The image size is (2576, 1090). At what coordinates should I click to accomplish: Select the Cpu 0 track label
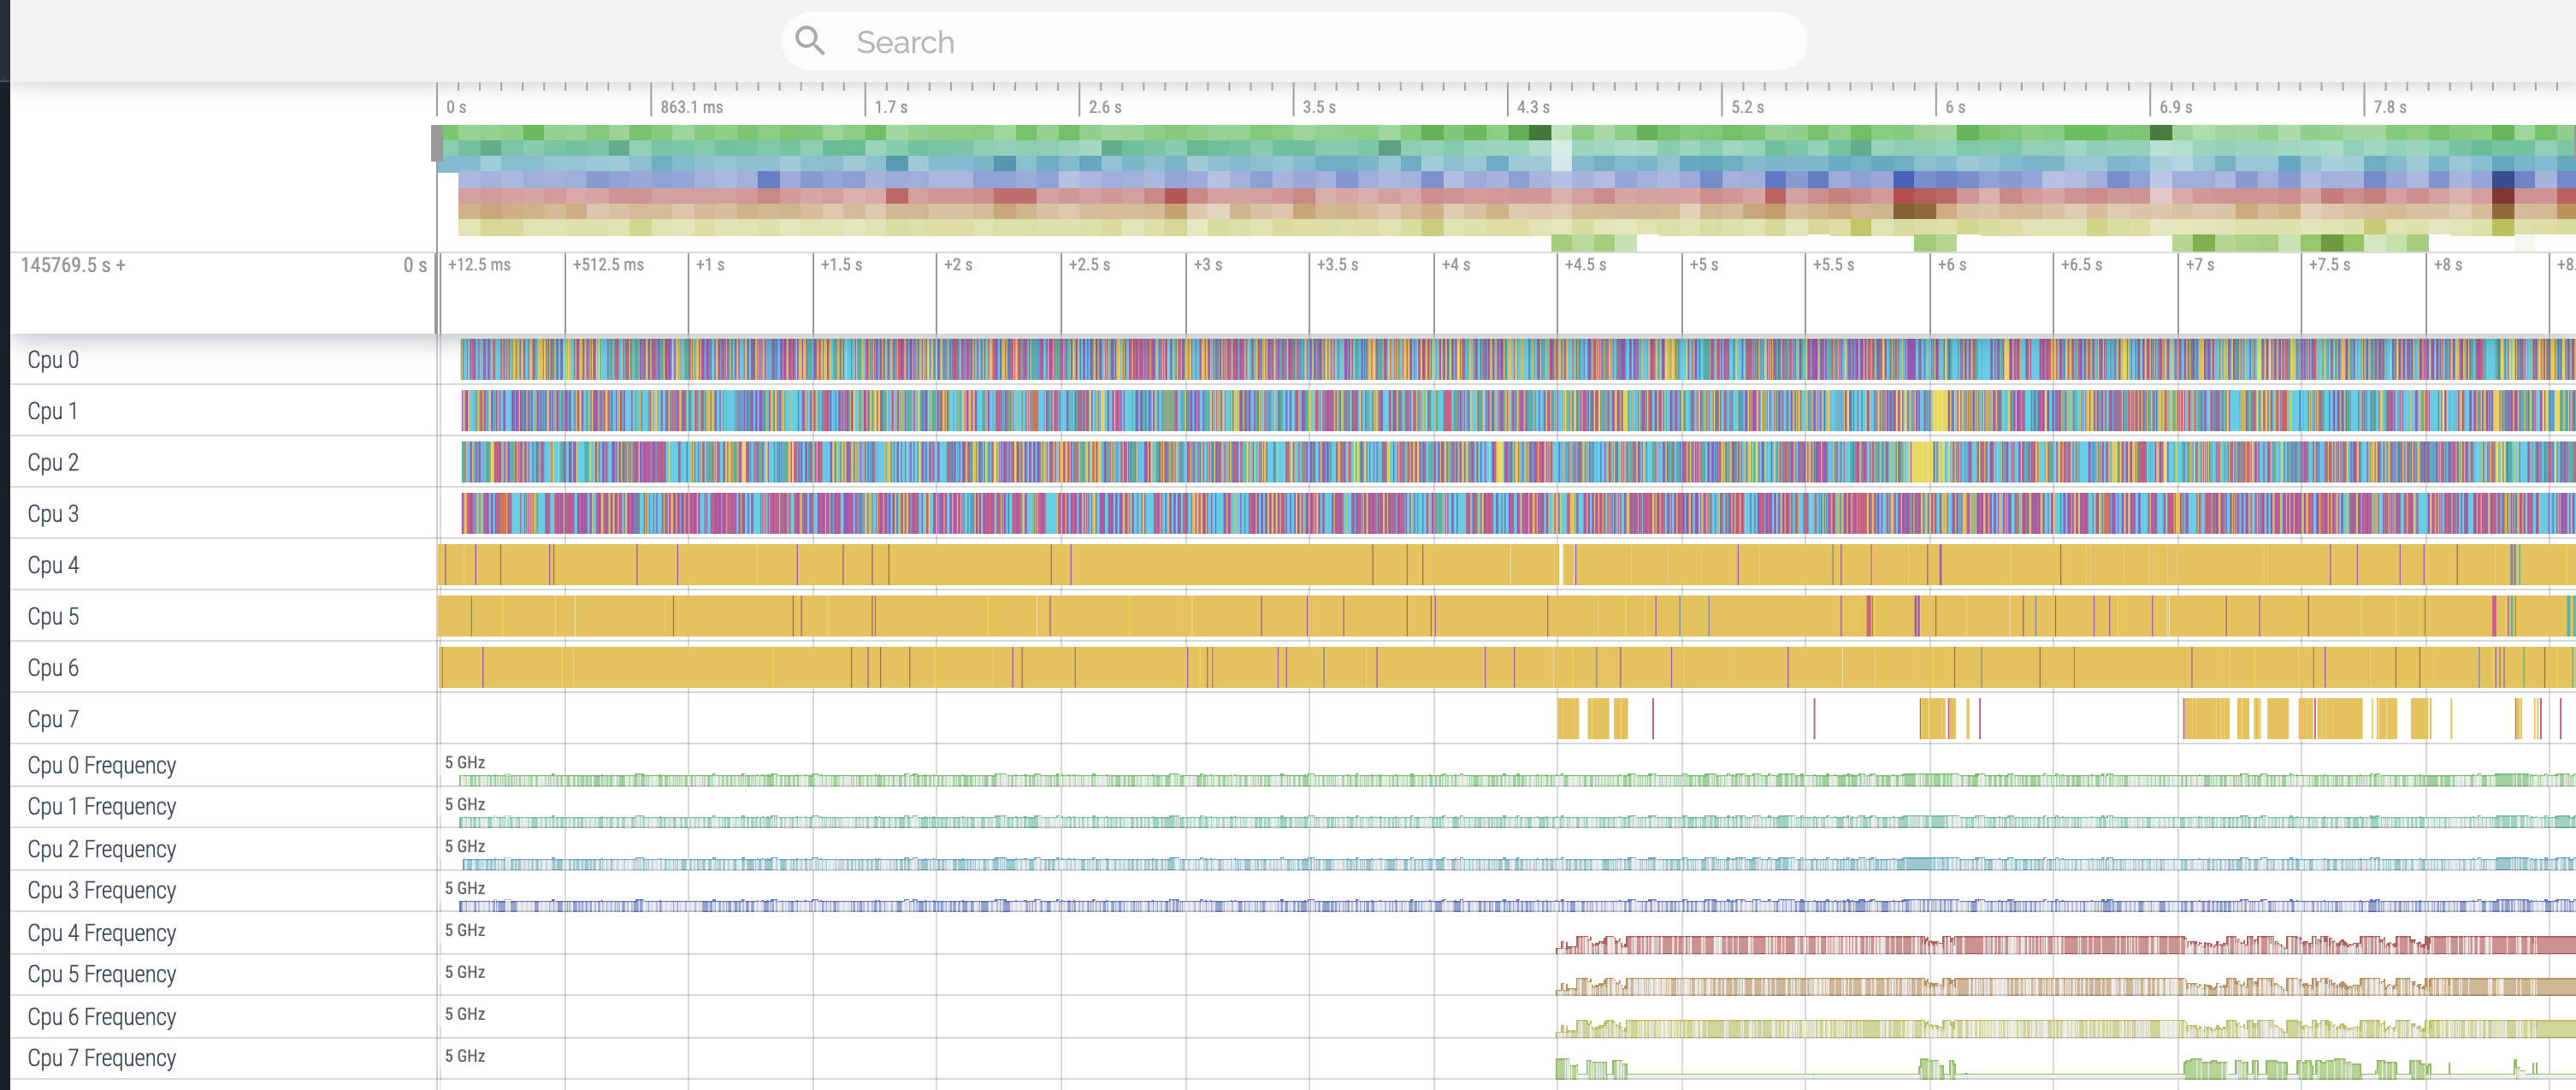coord(53,360)
